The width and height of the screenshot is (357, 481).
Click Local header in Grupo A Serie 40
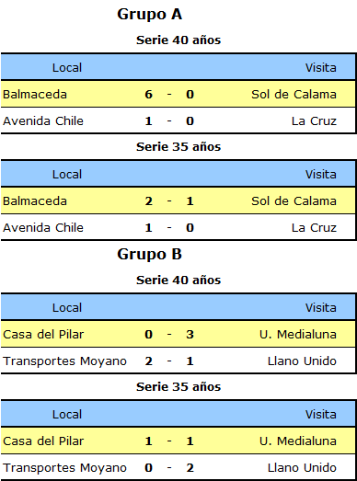(x=67, y=67)
